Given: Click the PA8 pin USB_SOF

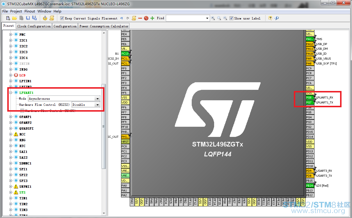Looking at the screenshot, I should pos(310,63).
